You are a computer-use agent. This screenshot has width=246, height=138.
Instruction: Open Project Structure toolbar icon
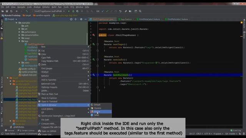[130, 11]
